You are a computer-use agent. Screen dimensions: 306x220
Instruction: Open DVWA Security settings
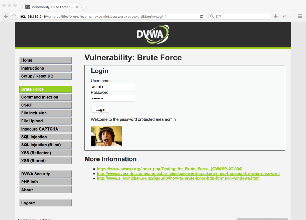click(x=45, y=174)
